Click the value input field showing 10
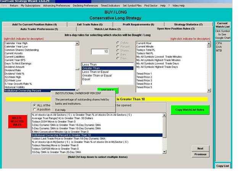Image resolution: width=248 pixels, height=186 pixels. 100,51
